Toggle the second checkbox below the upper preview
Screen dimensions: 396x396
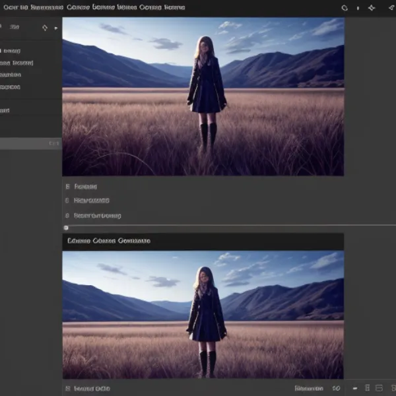coord(67,201)
